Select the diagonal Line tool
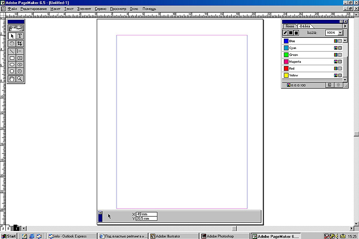This screenshot has width=359, height=239. click(12, 51)
